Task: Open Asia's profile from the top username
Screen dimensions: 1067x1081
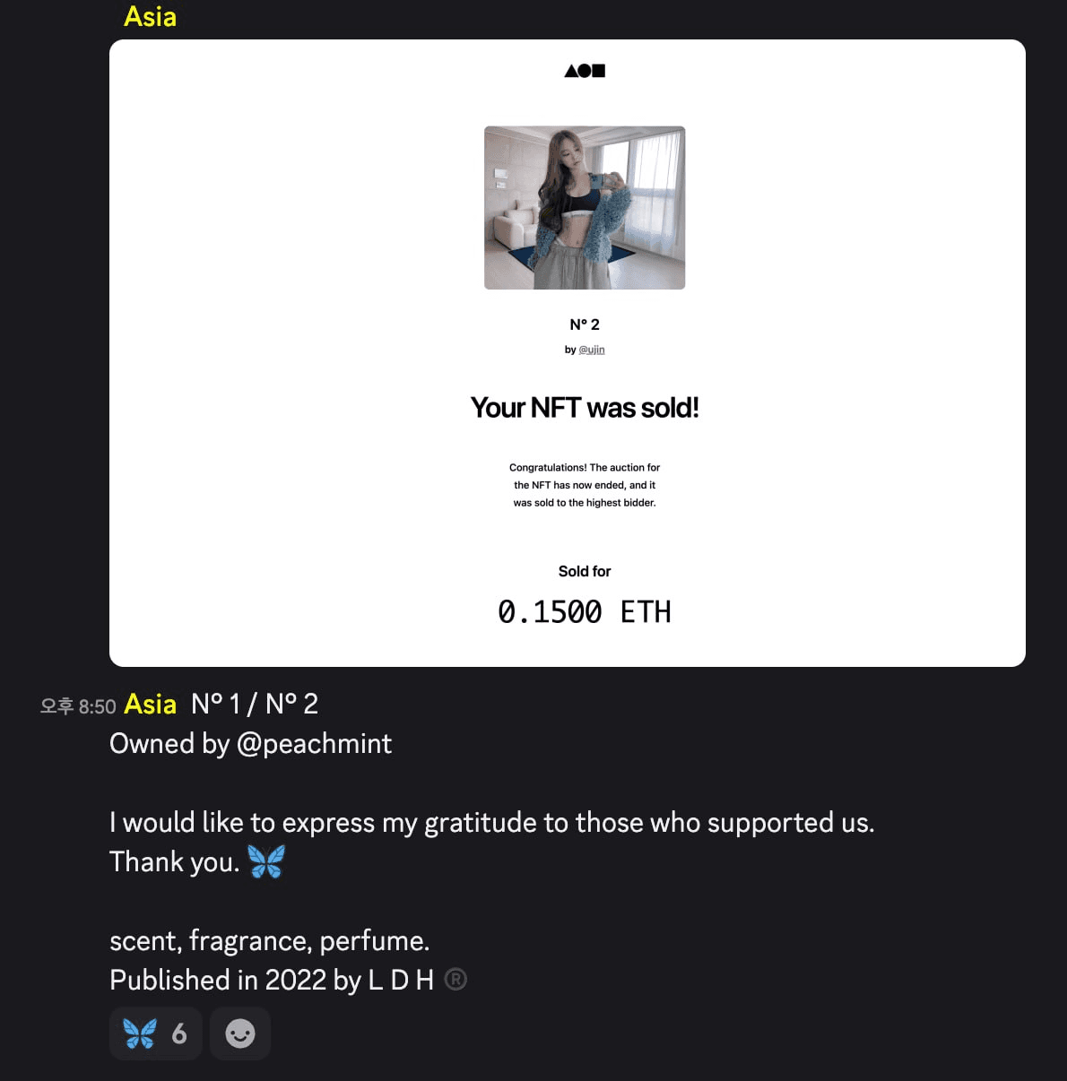Action: pos(150,17)
